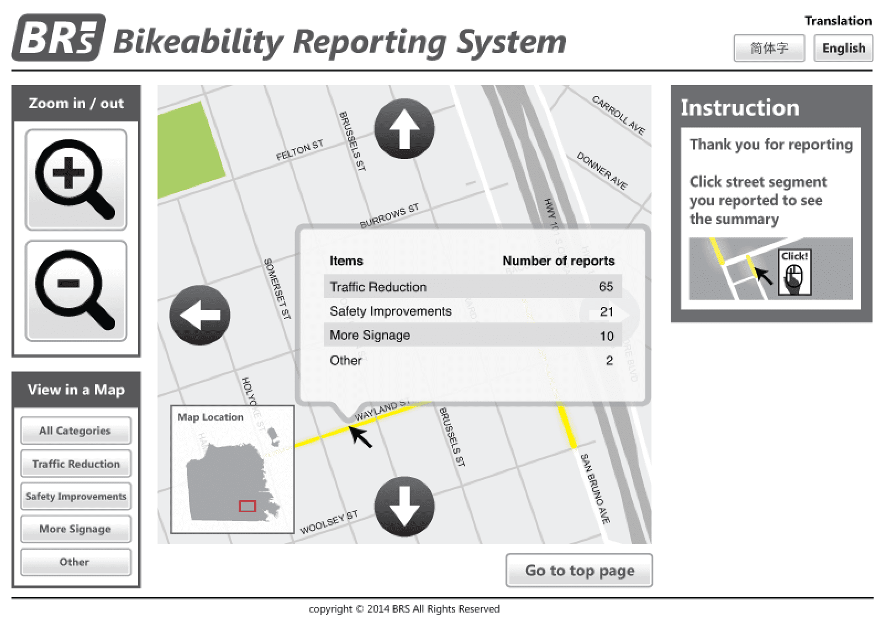Click the Number of reports header
The image size is (884, 627).
559,261
